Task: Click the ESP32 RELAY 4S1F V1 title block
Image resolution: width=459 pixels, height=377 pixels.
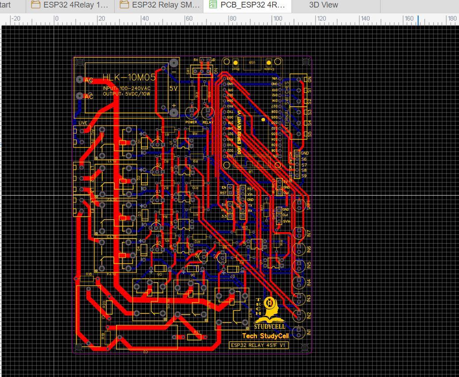Action: pos(259,345)
